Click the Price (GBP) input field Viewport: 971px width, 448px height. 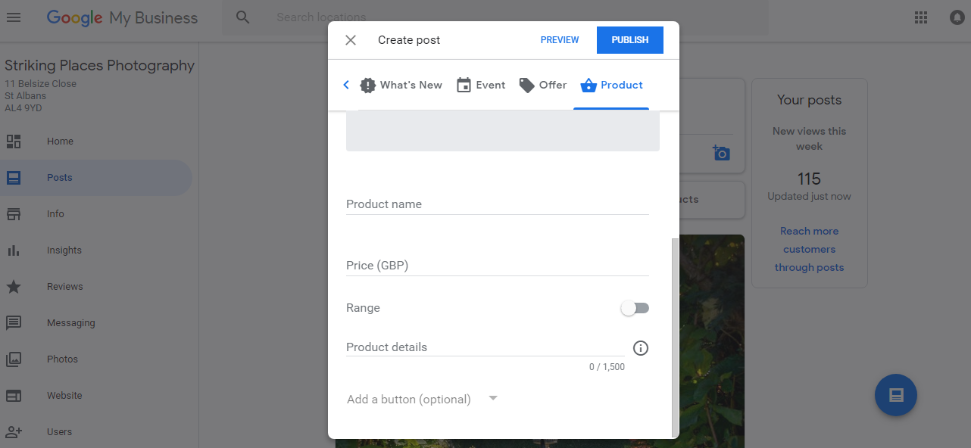[x=497, y=266]
